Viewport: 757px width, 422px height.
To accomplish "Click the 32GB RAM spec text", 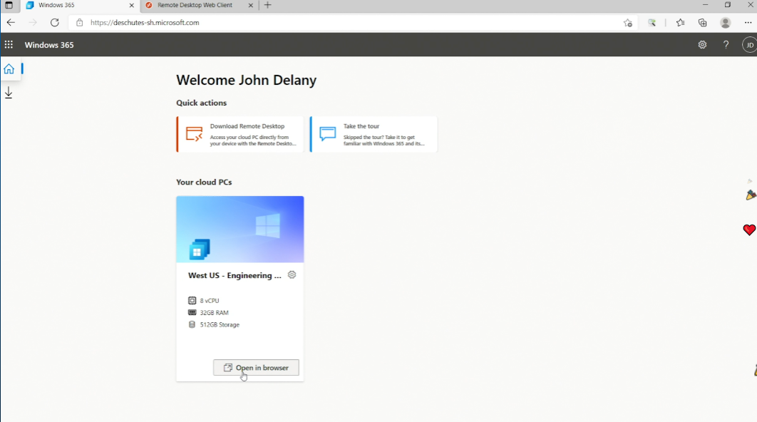I will 215,313.
